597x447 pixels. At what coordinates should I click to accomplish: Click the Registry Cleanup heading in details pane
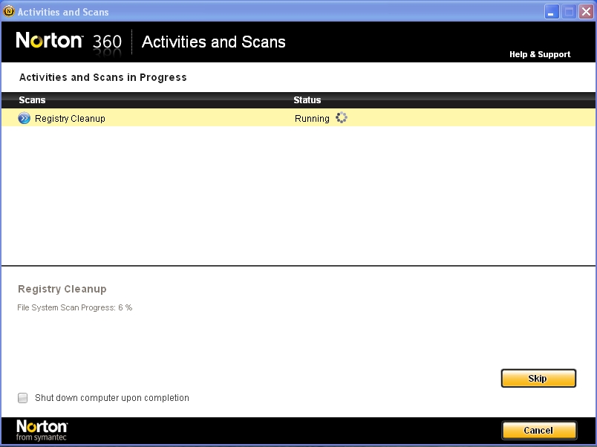point(62,289)
